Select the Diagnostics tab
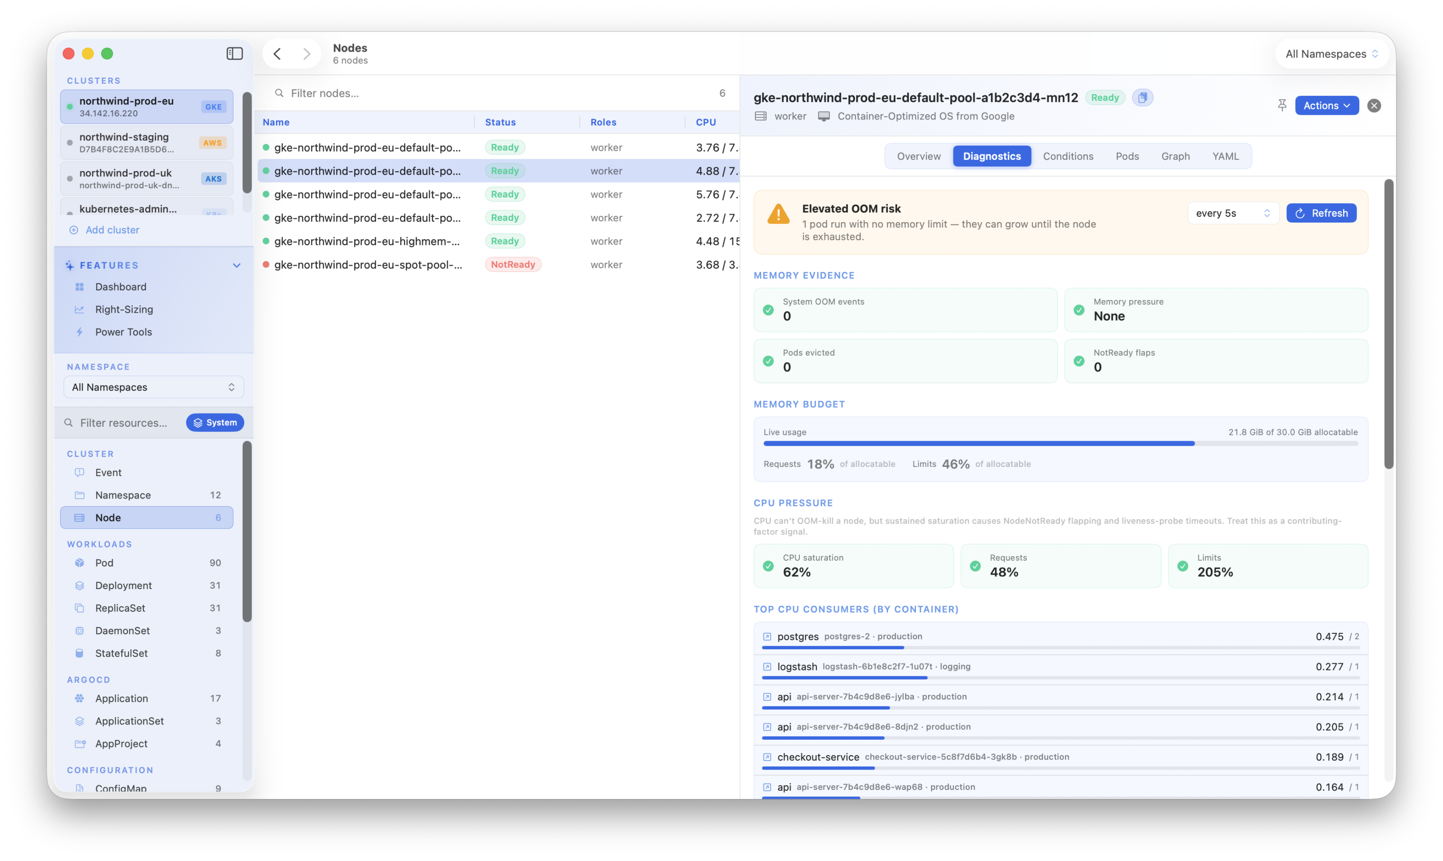This screenshot has height=861, width=1443. point(992,156)
